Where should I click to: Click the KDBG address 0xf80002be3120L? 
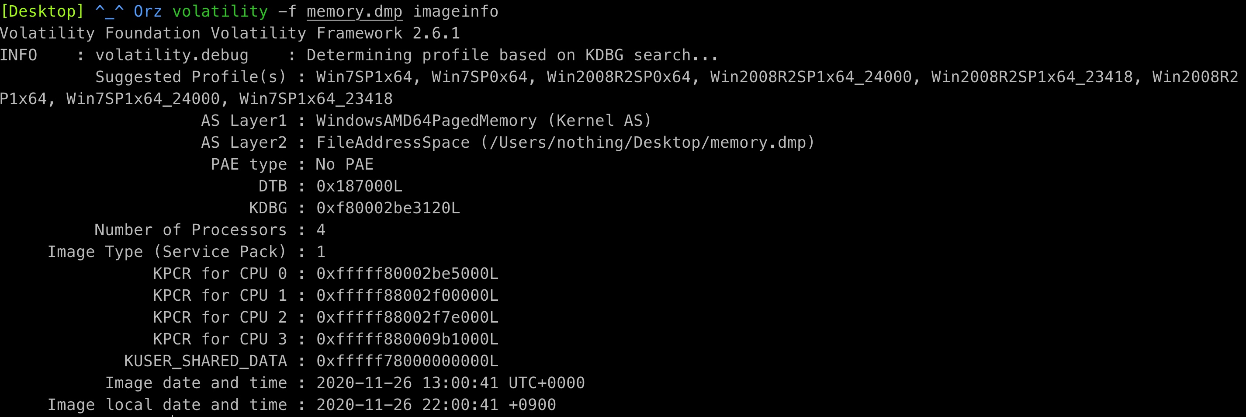pyautogui.click(x=388, y=208)
